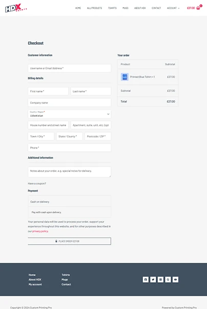Click the order notes text area

(69, 172)
